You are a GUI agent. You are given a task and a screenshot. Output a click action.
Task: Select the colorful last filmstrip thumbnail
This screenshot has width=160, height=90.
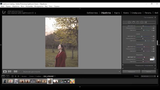[x=72, y=81]
